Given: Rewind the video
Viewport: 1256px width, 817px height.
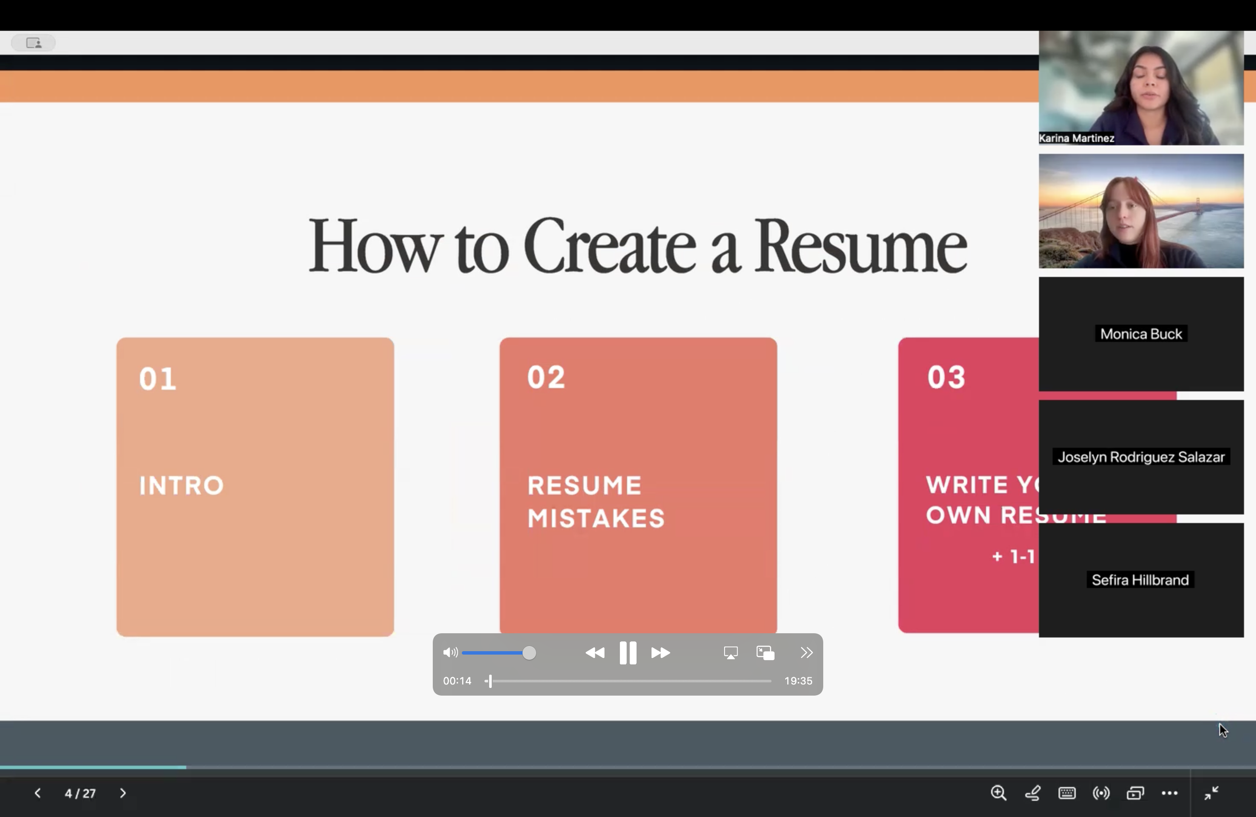Looking at the screenshot, I should click(x=595, y=652).
